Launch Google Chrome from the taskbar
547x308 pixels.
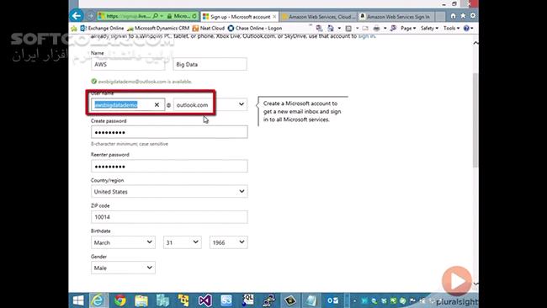(120, 300)
